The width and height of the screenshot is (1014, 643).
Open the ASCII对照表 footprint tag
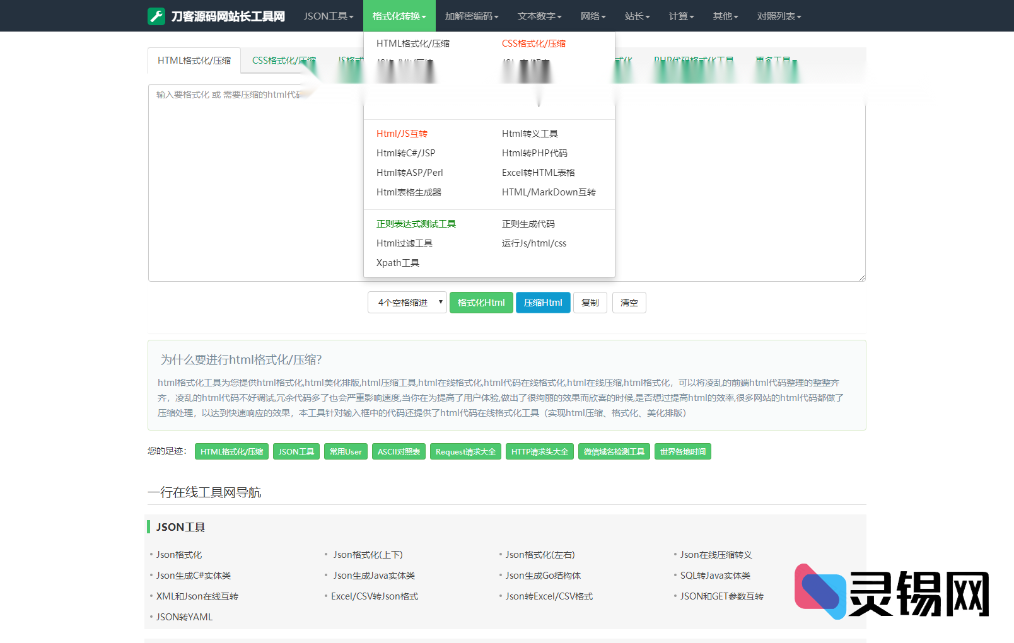(x=399, y=452)
